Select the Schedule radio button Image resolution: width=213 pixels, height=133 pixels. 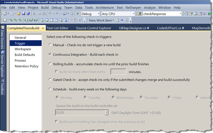(50, 89)
